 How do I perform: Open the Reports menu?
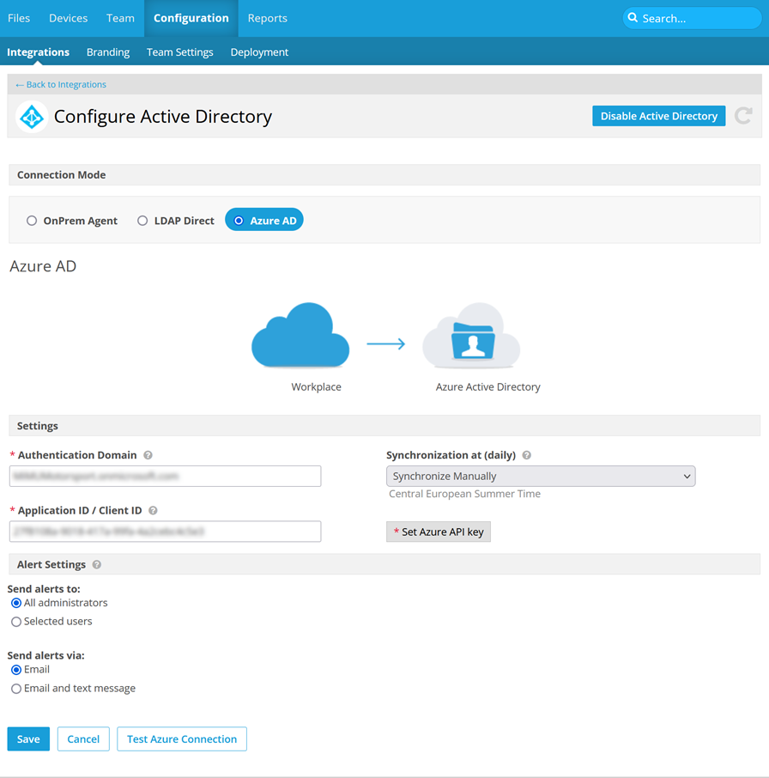pos(267,18)
